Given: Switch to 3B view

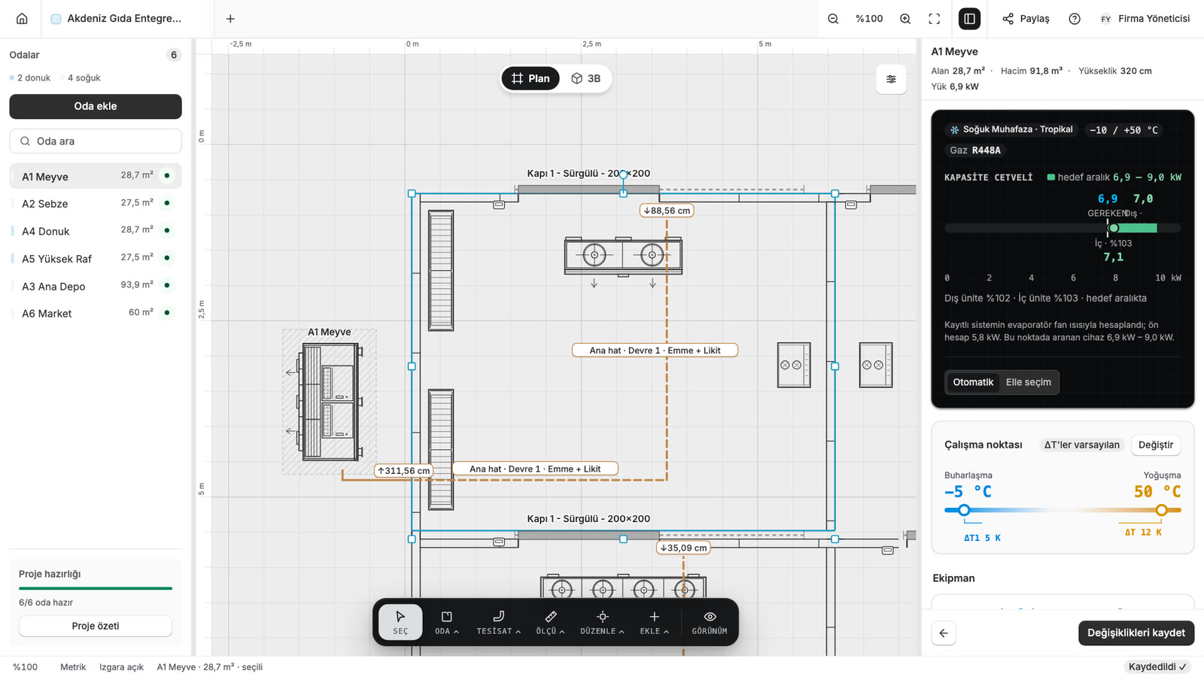Looking at the screenshot, I should 585,78.
